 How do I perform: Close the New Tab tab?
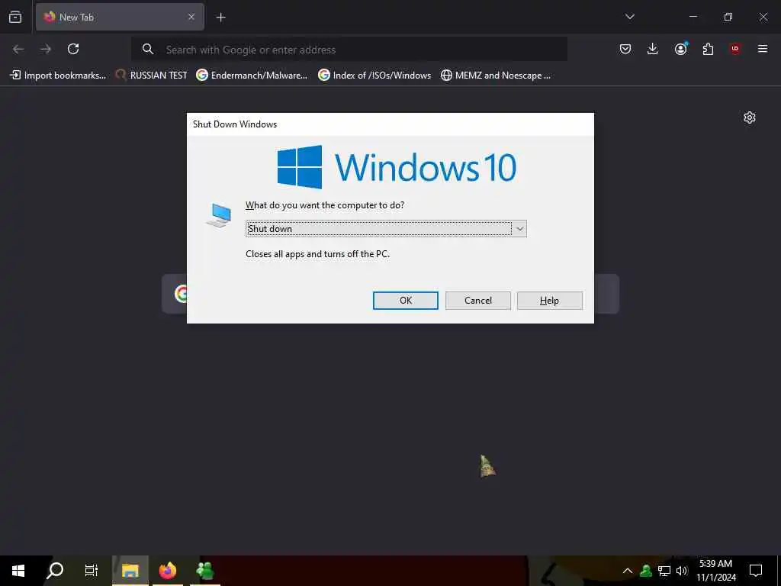pyautogui.click(x=191, y=17)
